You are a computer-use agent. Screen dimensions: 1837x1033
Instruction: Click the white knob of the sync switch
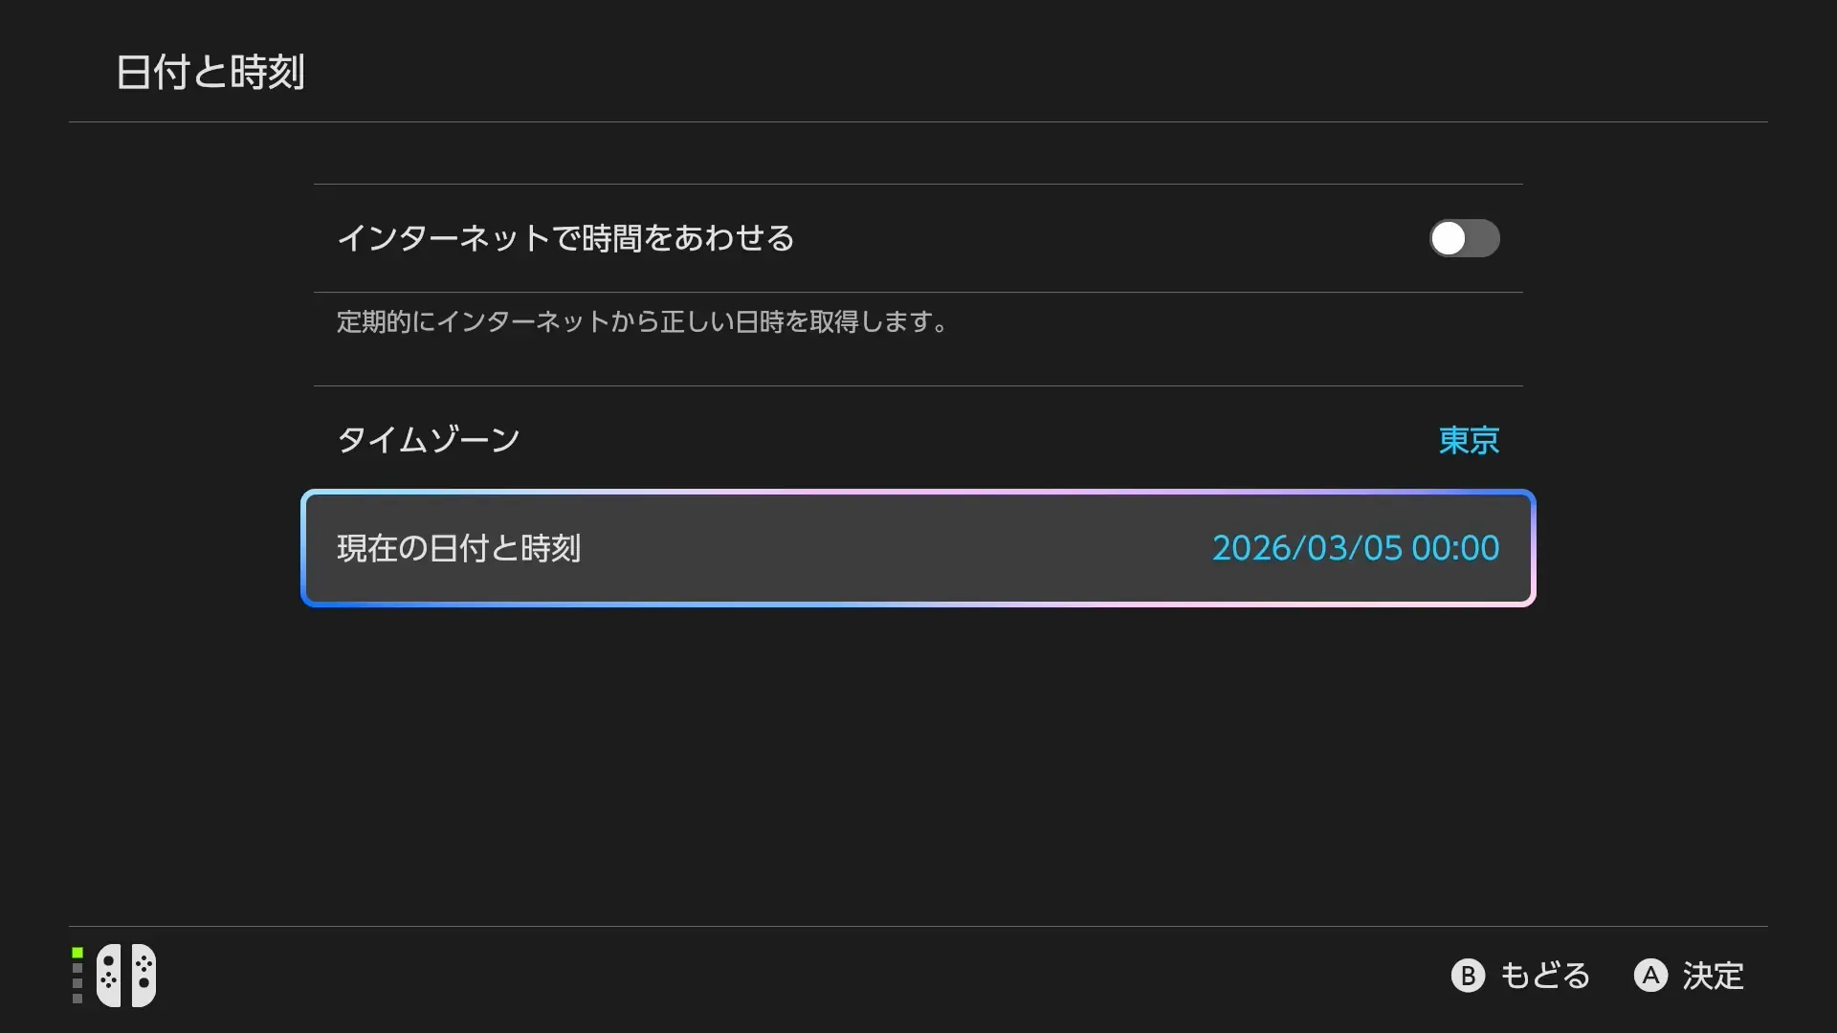[x=1449, y=238]
